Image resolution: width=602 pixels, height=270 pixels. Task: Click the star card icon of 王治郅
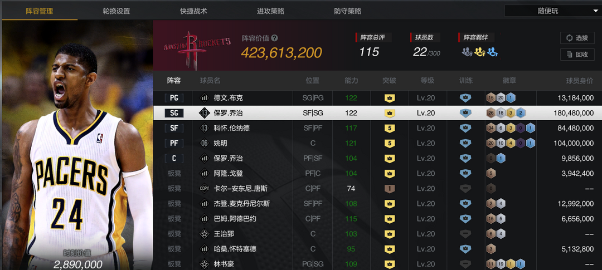click(204, 234)
